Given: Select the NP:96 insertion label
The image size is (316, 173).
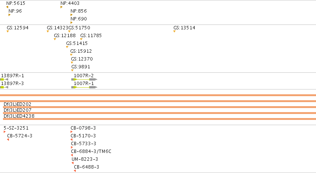Looking at the screenshot, I should pos(15,11).
